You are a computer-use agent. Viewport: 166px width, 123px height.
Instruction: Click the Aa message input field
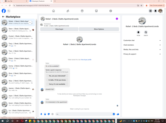click(84, 114)
